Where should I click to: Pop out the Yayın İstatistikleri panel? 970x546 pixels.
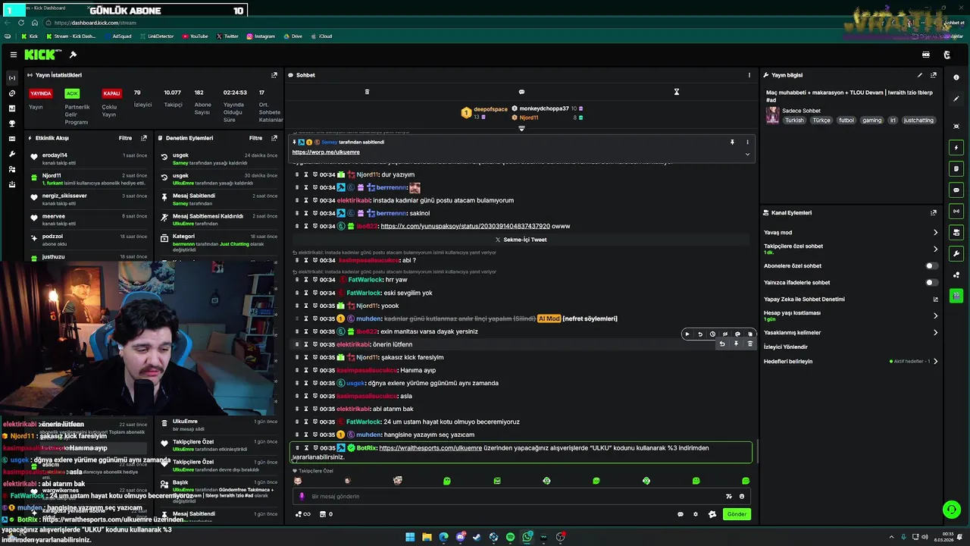[x=274, y=75]
